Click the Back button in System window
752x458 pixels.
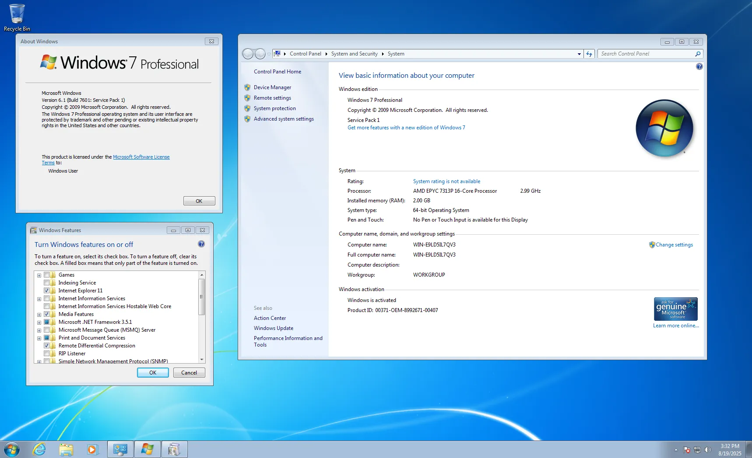[x=248, y=54]
